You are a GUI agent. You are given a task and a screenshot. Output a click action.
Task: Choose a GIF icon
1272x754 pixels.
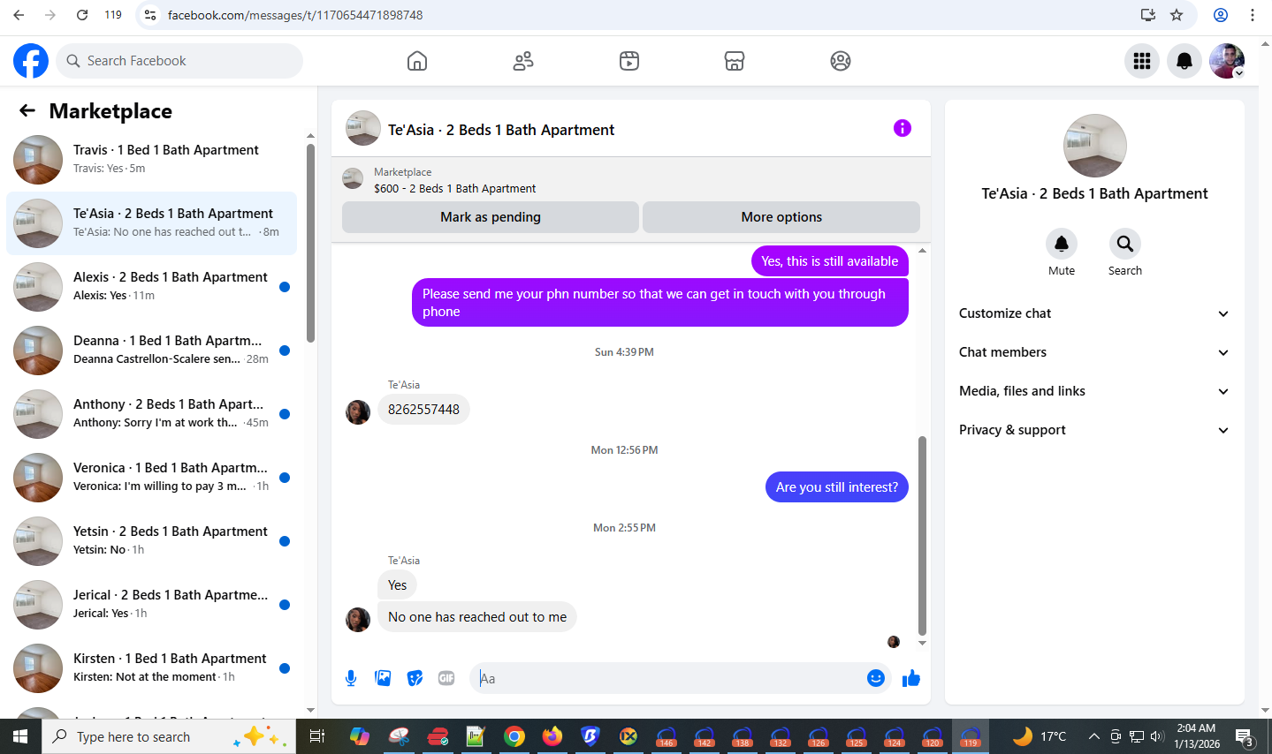tap(446, 678)
